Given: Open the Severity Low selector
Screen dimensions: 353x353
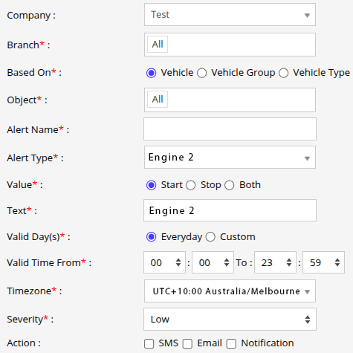Looking at the screenshot, I should [230, 319].
